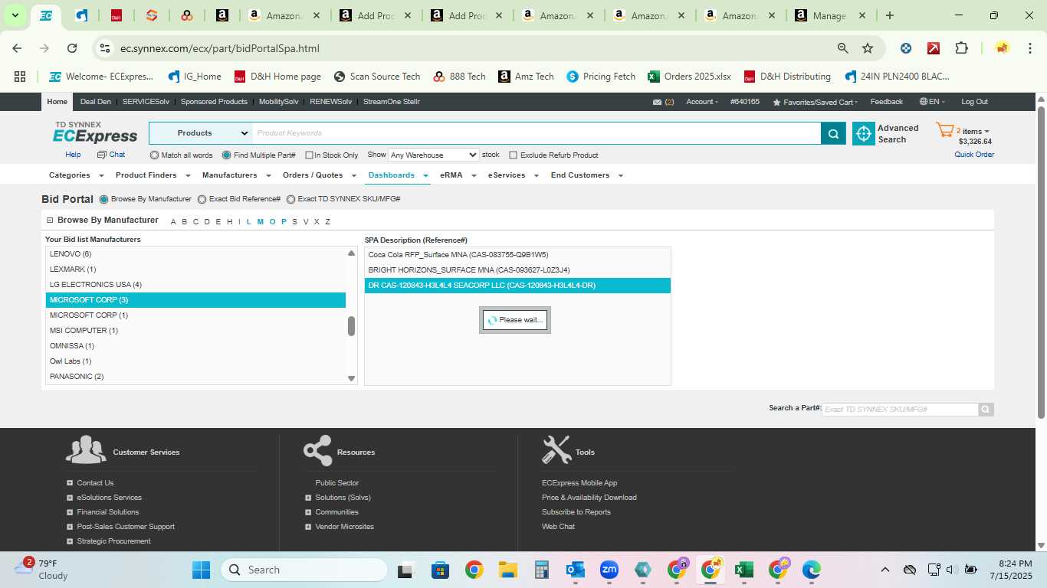The image size is (1047, 588).
Task: Select Browse By Manufacturer radio
Action: tap(104, 199)
